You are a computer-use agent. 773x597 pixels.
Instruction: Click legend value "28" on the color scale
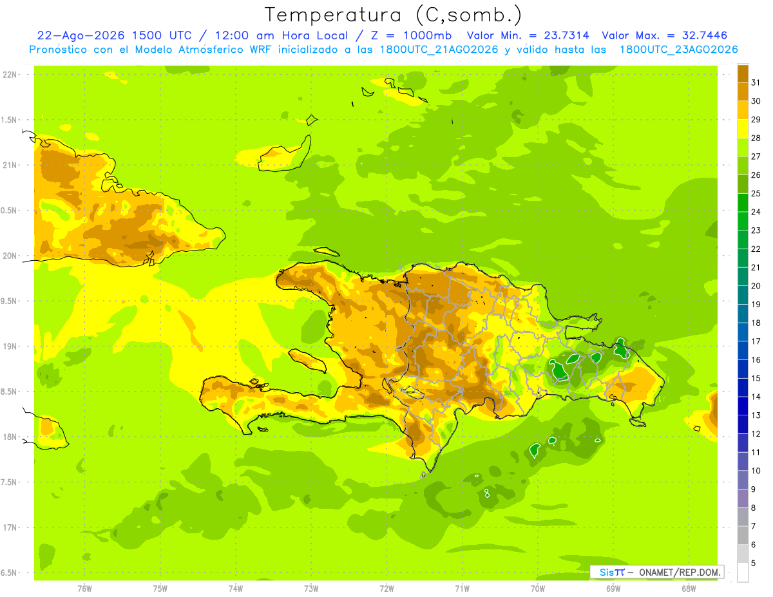[x=756, y=138]
